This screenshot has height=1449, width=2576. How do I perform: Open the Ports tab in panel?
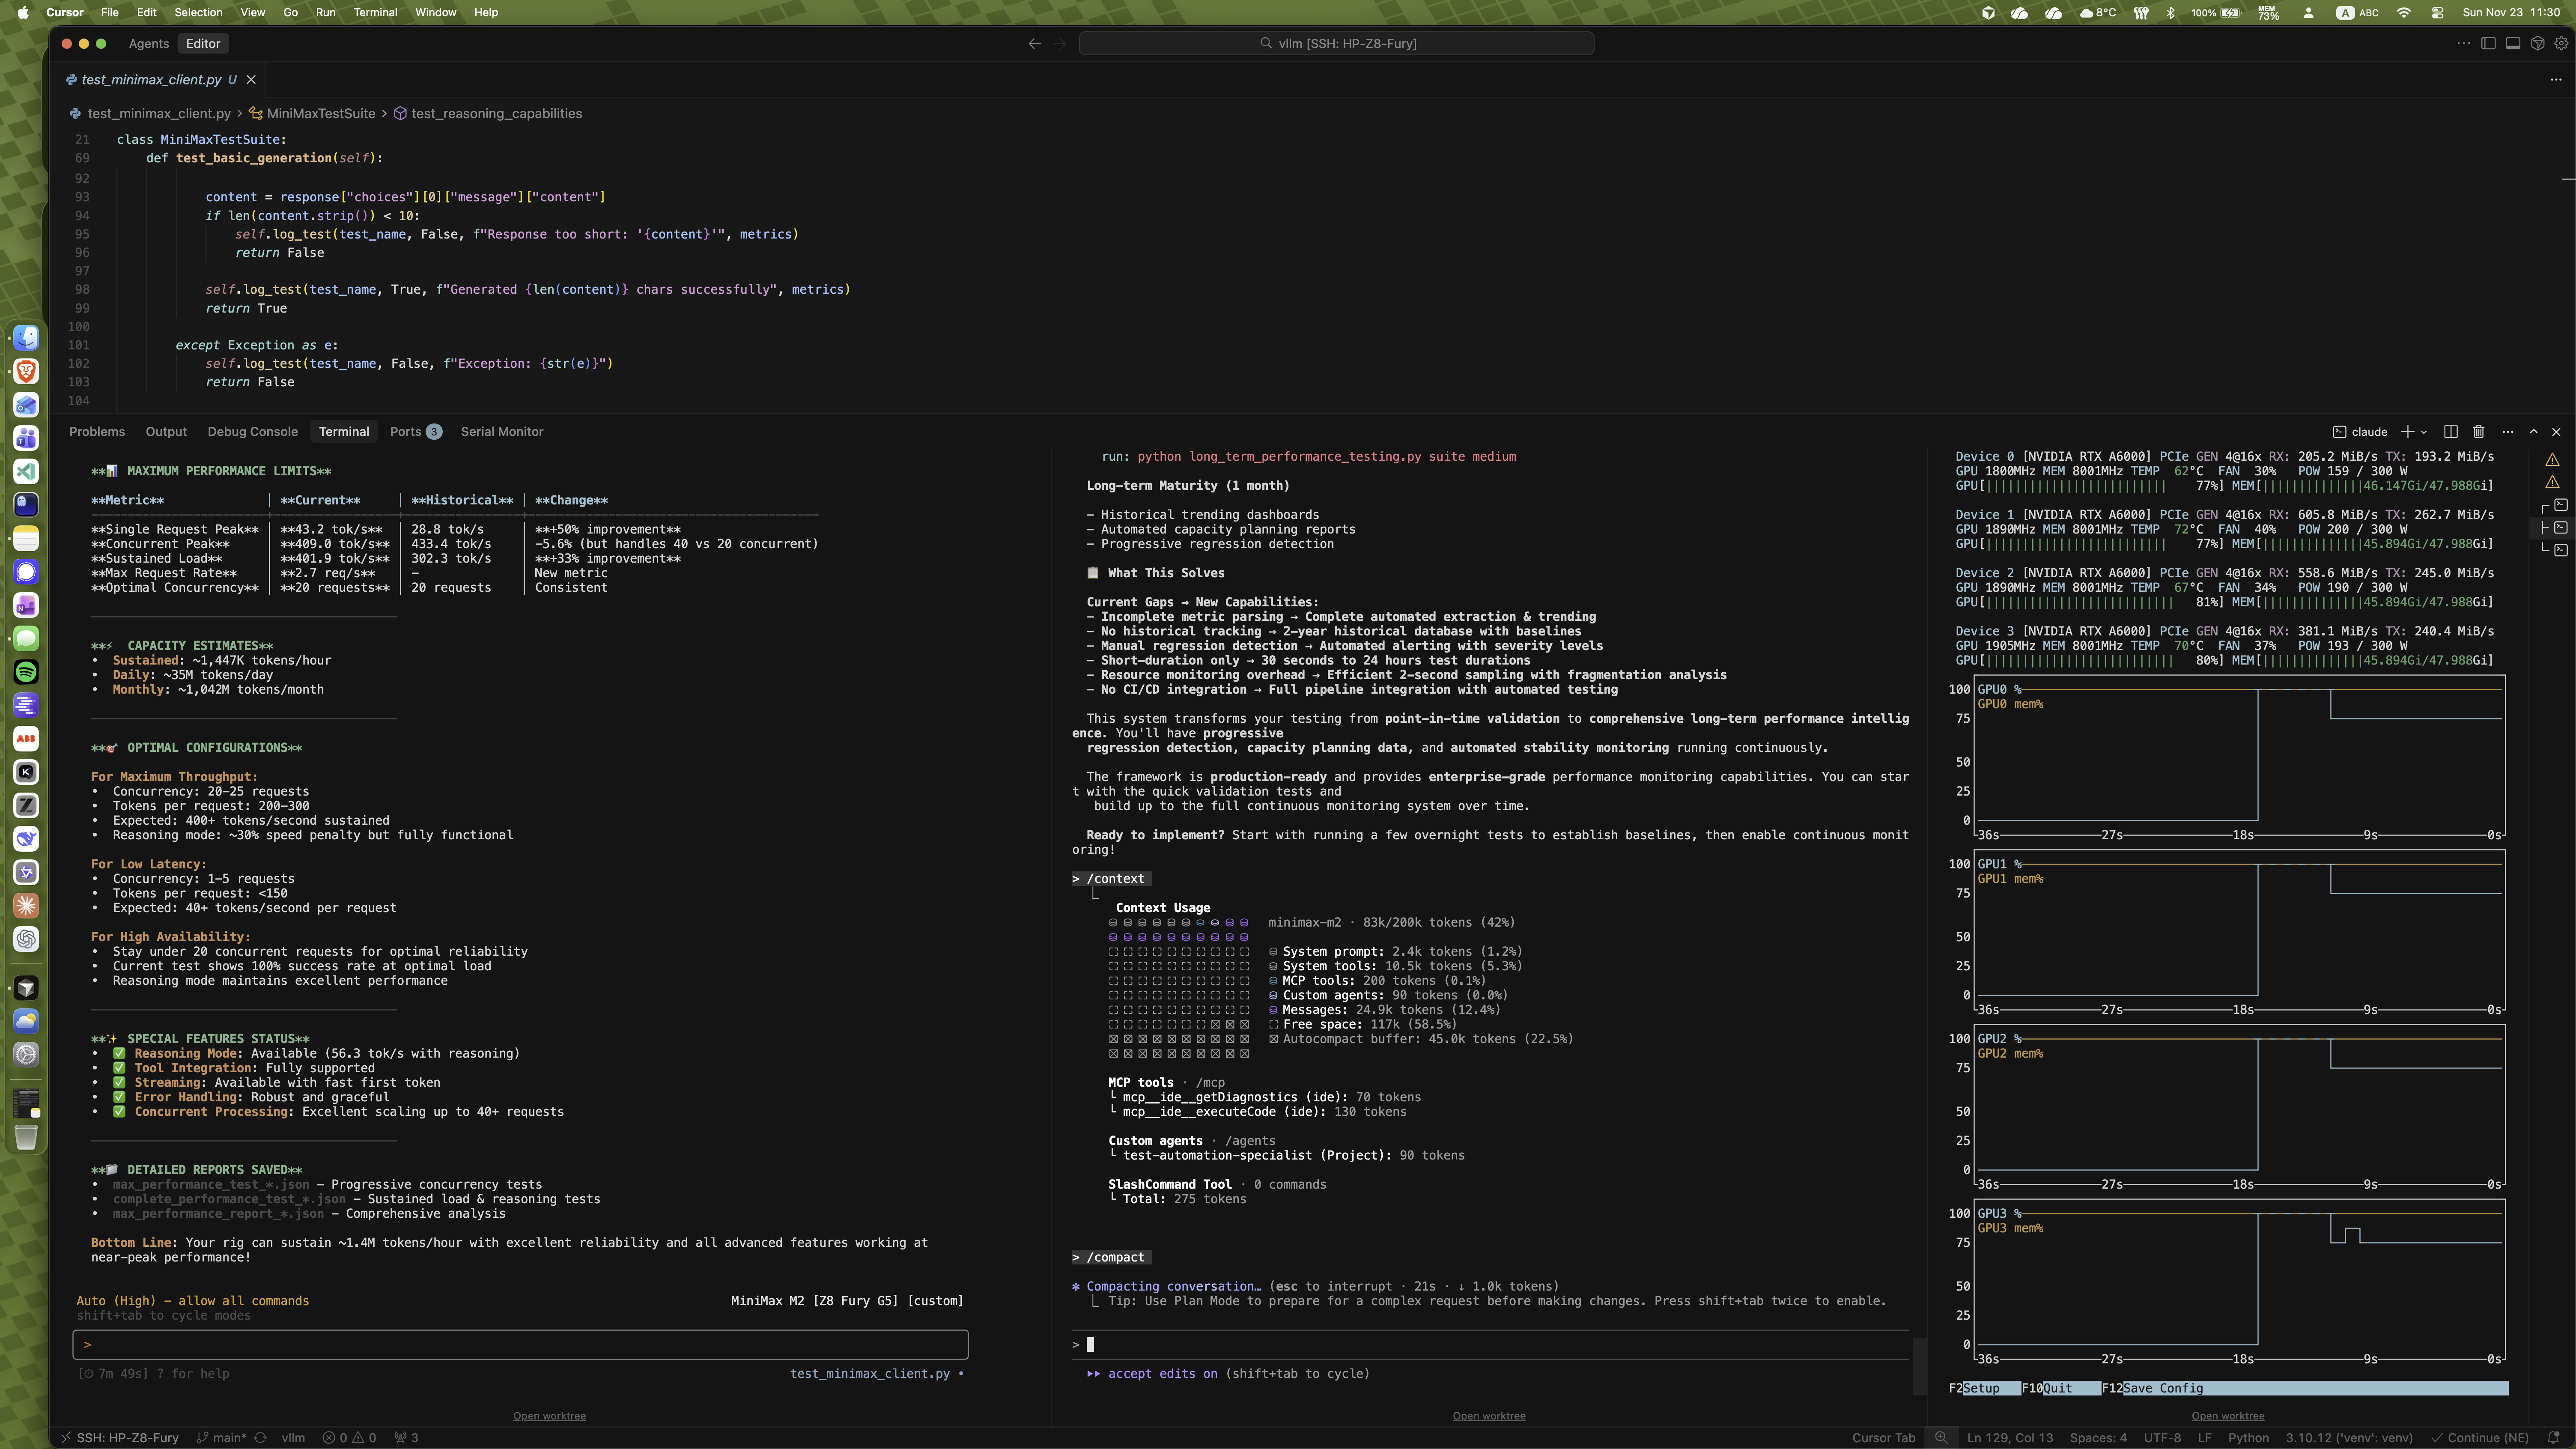click(405, 432)
